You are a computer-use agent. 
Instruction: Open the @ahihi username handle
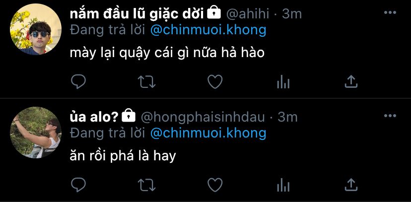coord(248,14)
